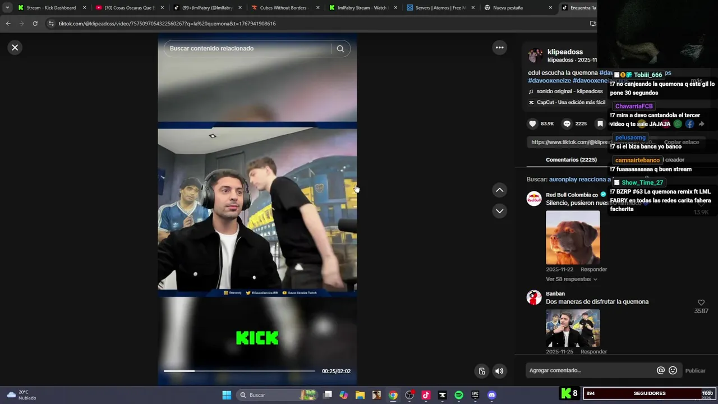This screenshot has width=718, height=404.
Task: Click the share arrow icon
Action: 701,123
